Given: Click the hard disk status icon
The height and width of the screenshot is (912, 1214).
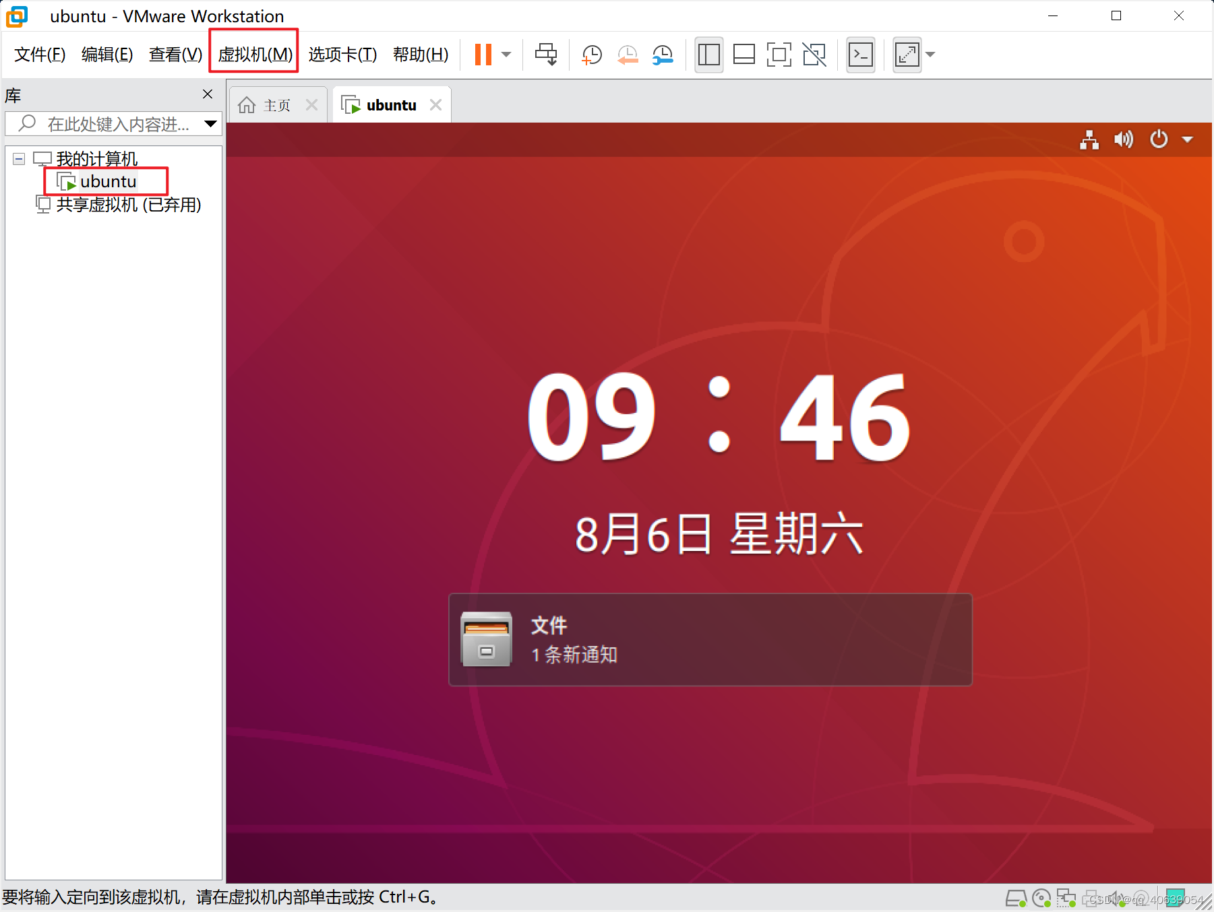Looking at the screenshot, I should click(1016, 898).
